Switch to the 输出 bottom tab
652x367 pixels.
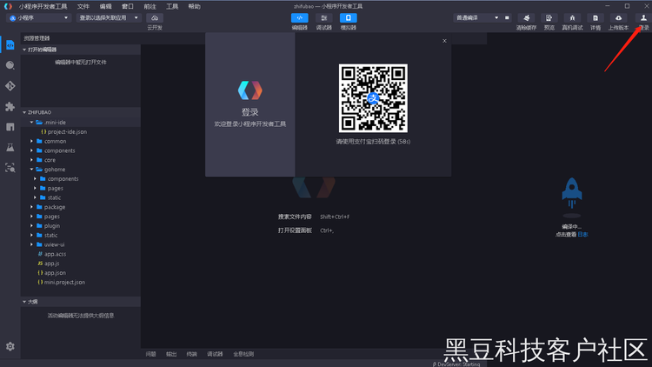(171, 354)
